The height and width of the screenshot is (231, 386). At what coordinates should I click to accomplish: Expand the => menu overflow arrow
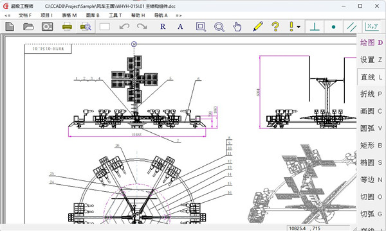click(x=179, y=15)
